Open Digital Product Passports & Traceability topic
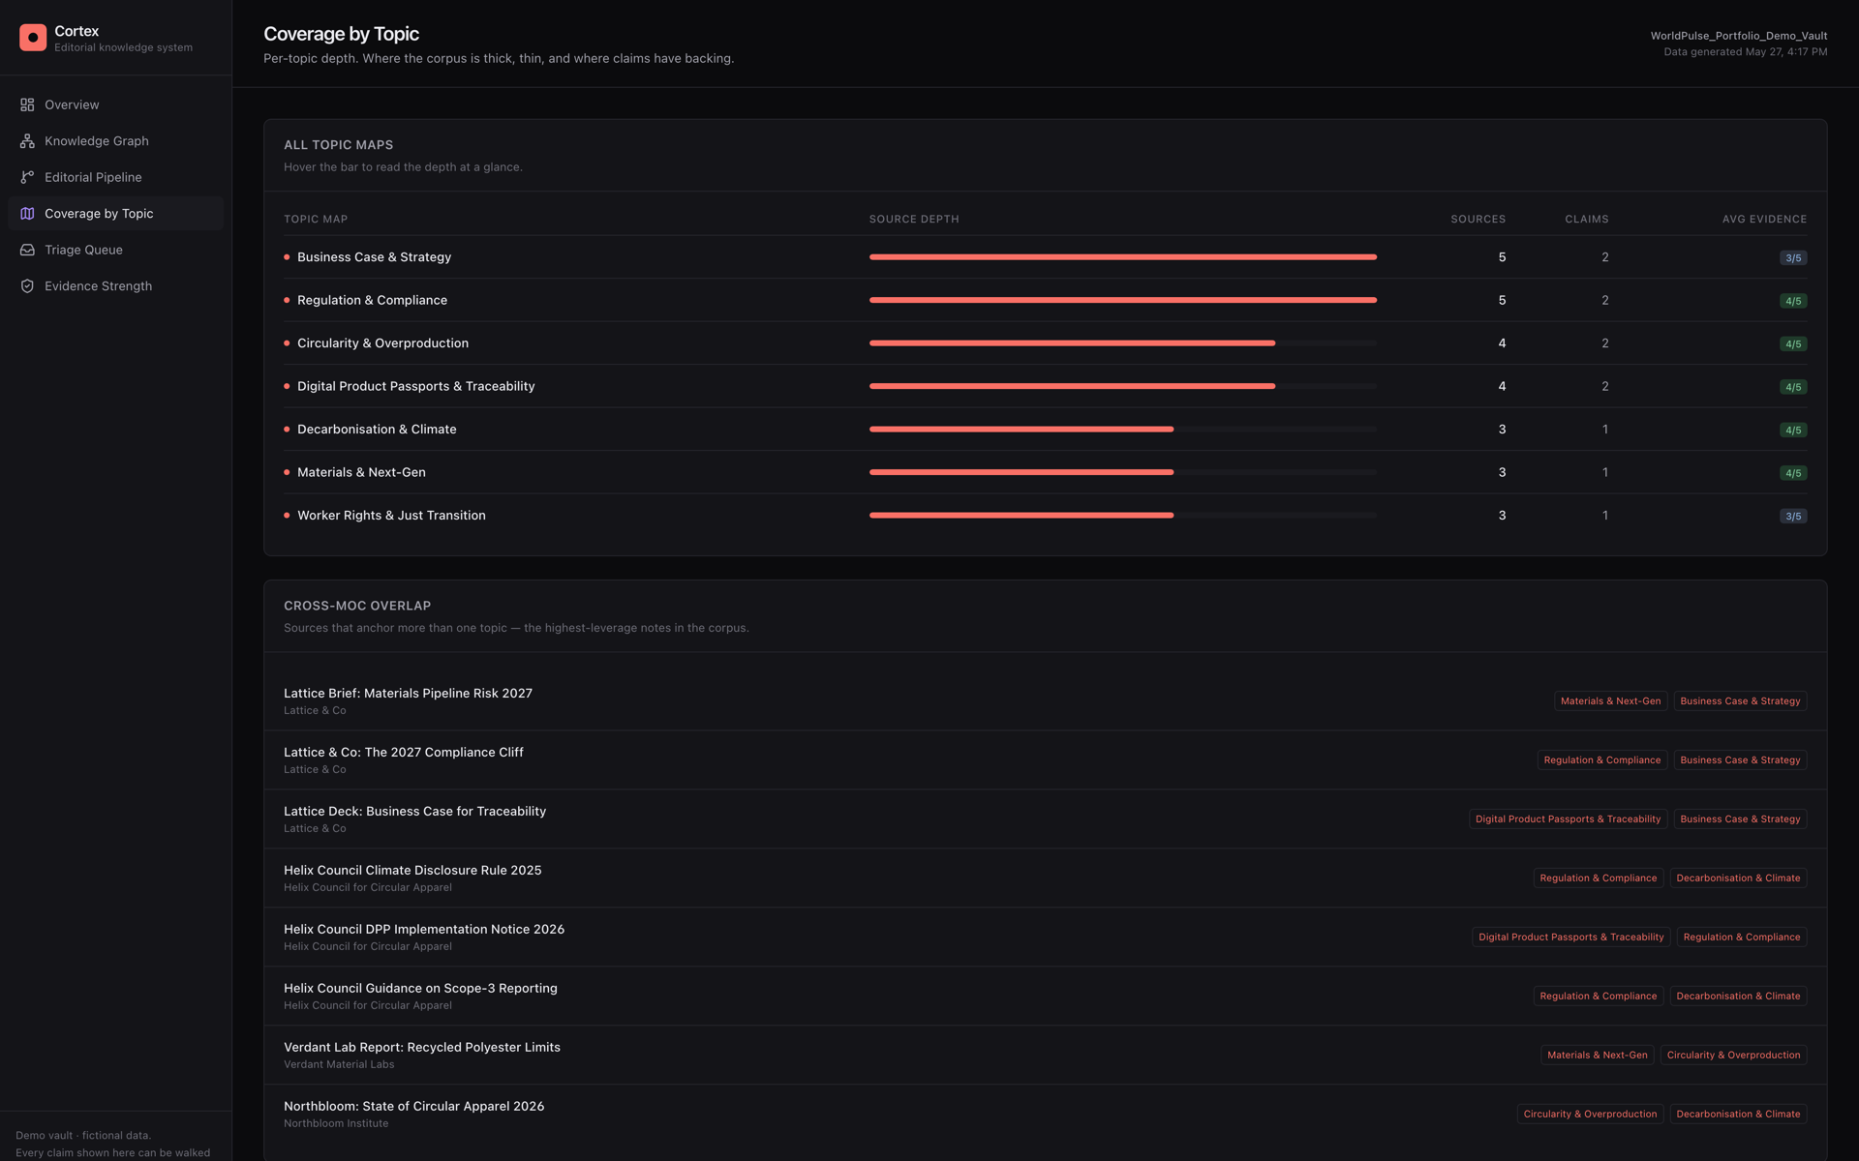 pos(415,386)
